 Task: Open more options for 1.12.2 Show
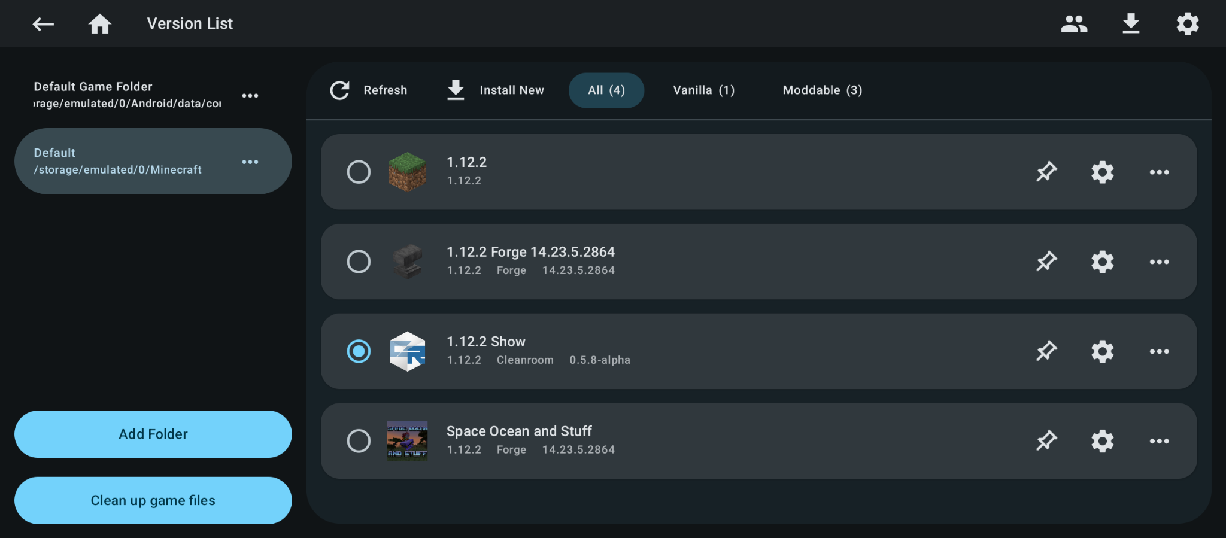pos(1160,352)
